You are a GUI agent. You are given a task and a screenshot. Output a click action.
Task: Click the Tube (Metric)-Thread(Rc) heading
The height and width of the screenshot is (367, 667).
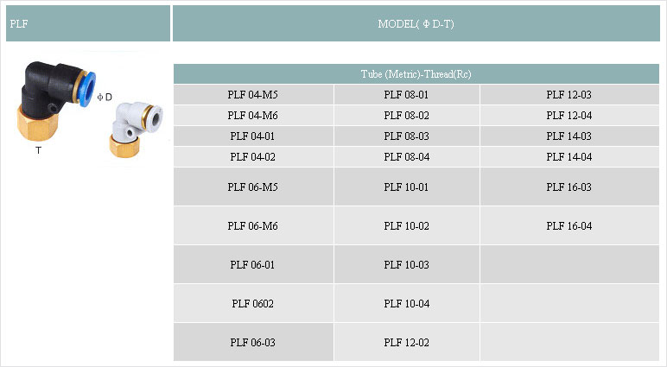(416, 74)
